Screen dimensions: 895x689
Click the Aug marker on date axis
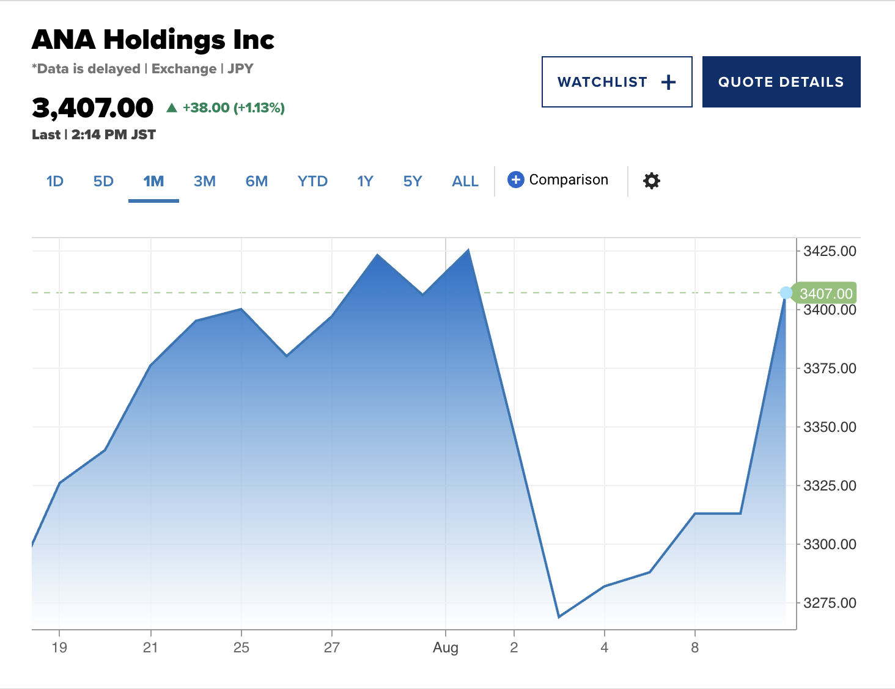pos(446,647)
